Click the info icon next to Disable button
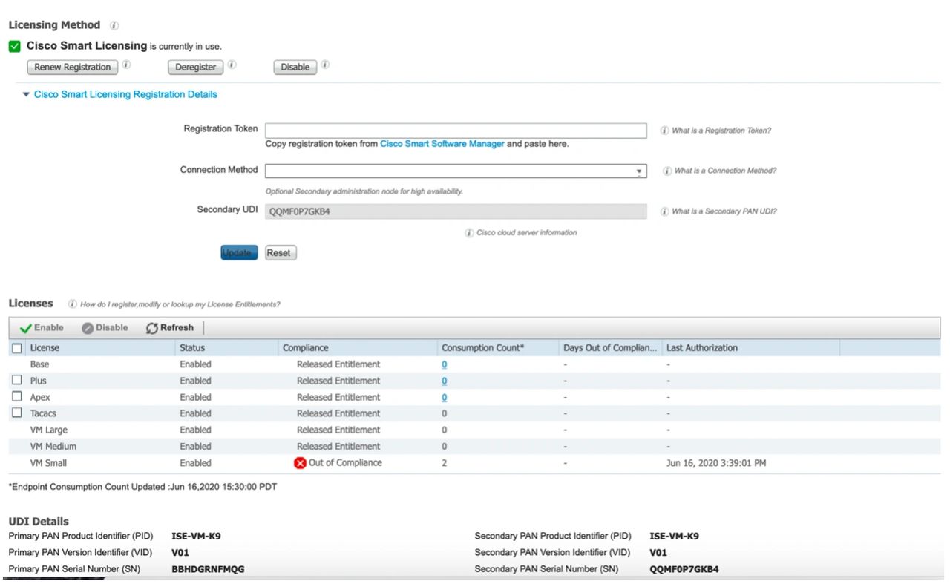 coord(324,65)
